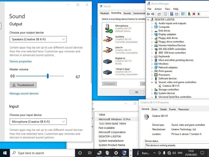Click system tray volume icon
The width and height of the screenshot is (209, 157).
tap(174, 153)
